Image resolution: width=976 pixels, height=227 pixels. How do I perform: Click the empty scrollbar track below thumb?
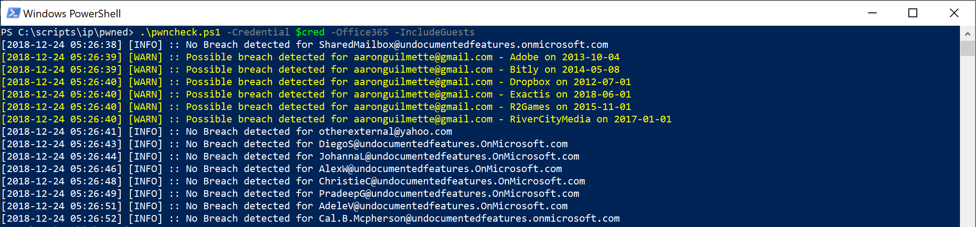pos(968,141)
